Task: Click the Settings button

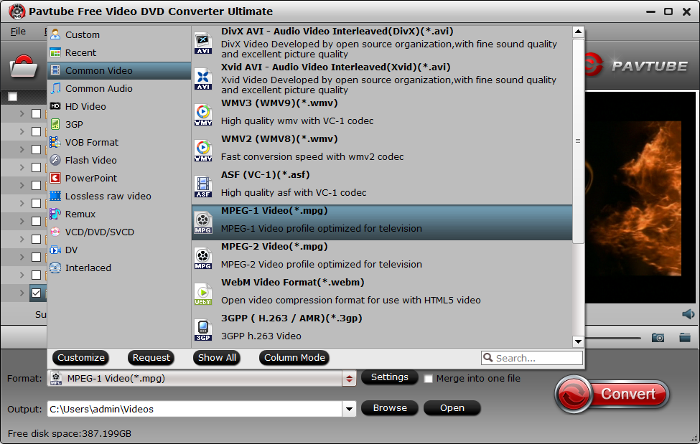Action: (390, 377)
